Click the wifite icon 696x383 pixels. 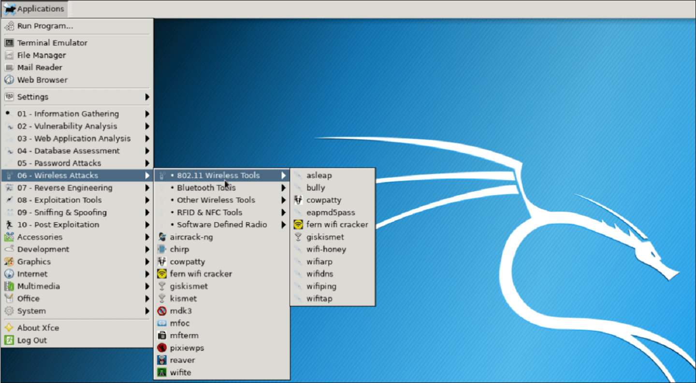[x=162, y=372]
